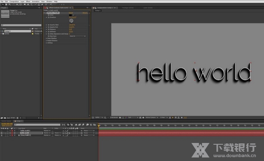264x161 pixels.
Task: Open the viewer resolution Full dropdown
Action: 133,117
